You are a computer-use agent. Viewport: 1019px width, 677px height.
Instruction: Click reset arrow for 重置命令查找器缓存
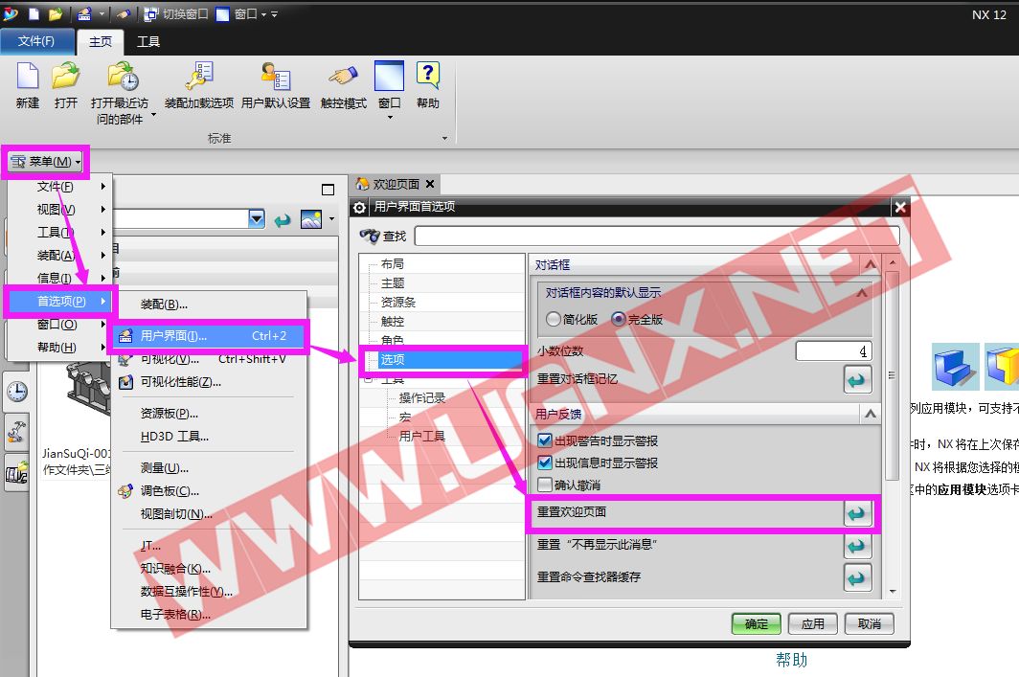coord(857,577)
